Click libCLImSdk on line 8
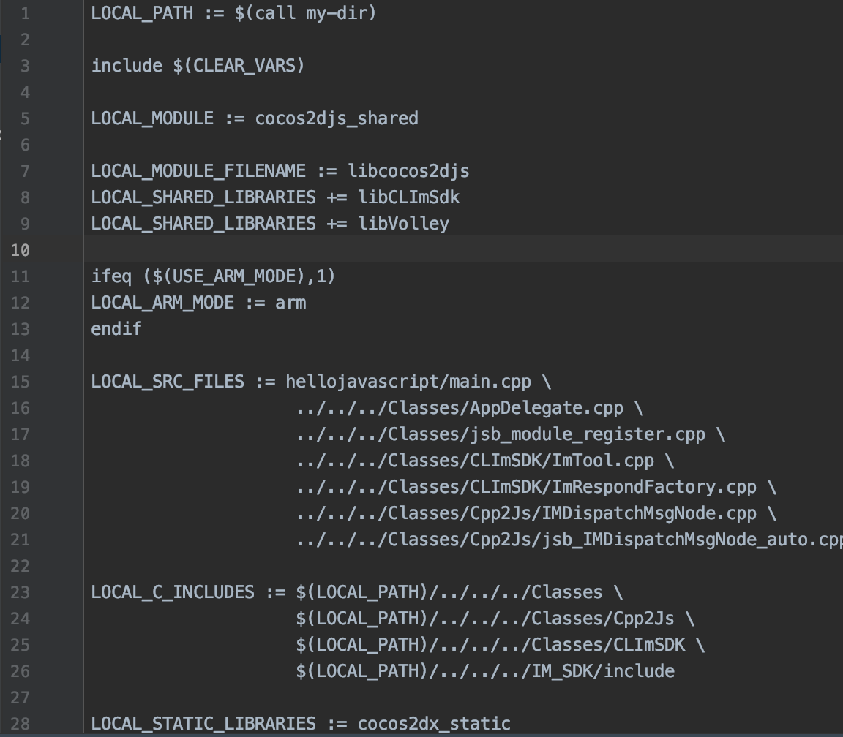This screenshot has height=737, width=843. click(409, 197)
